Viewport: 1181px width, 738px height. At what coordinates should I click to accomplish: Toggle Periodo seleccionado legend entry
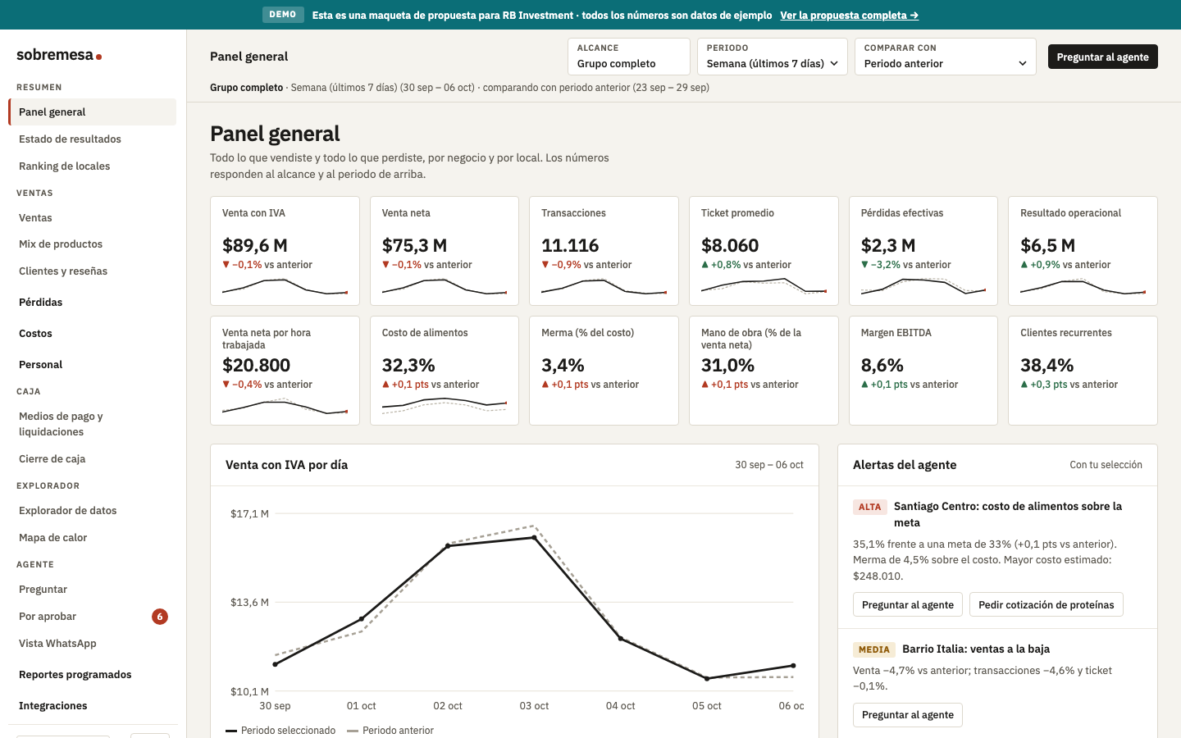click(280, 731)
